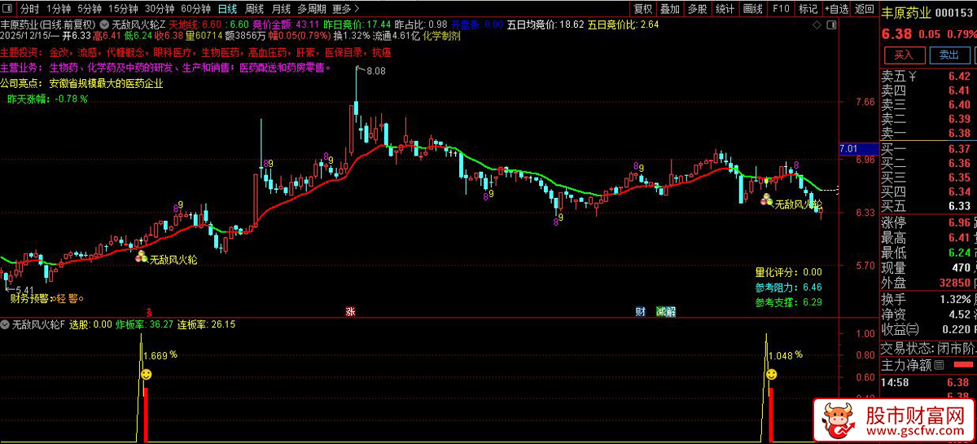Screen dimensions: 977x444
Task: Click the 昨天涨幅: -0.78 % text
Action: click(46, 99)
